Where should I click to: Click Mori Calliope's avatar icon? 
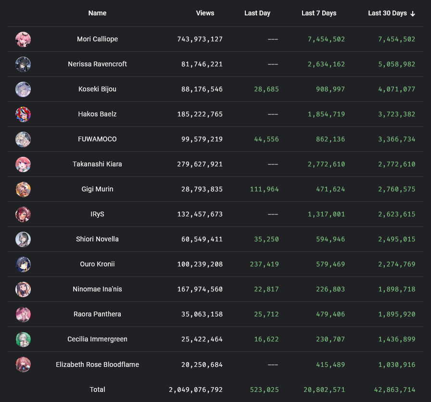pyautogui.click(x=23, y=39)
